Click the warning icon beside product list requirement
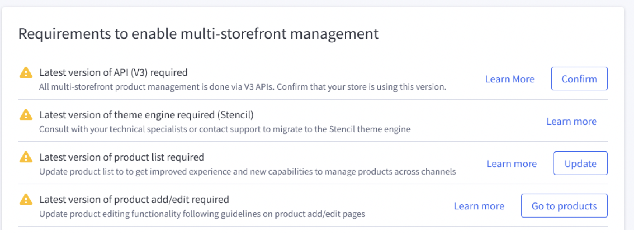The width and height of the screenshot is (634, 233). click(x=26, y=157)
